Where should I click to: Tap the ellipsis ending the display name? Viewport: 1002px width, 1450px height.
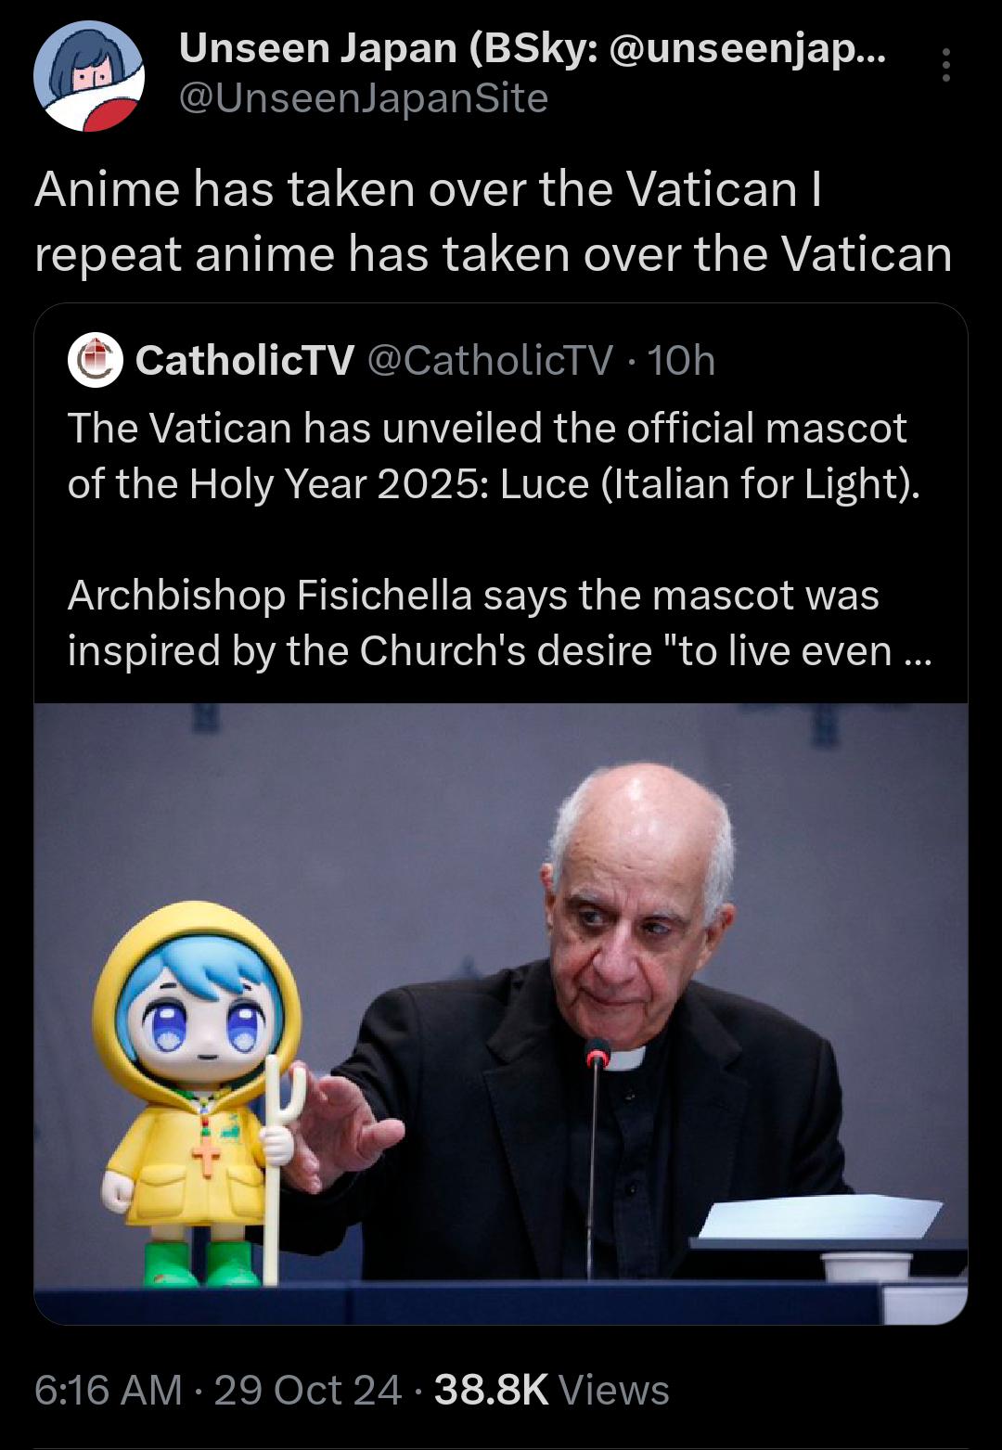pyautogui.click(x=869, y=54)
